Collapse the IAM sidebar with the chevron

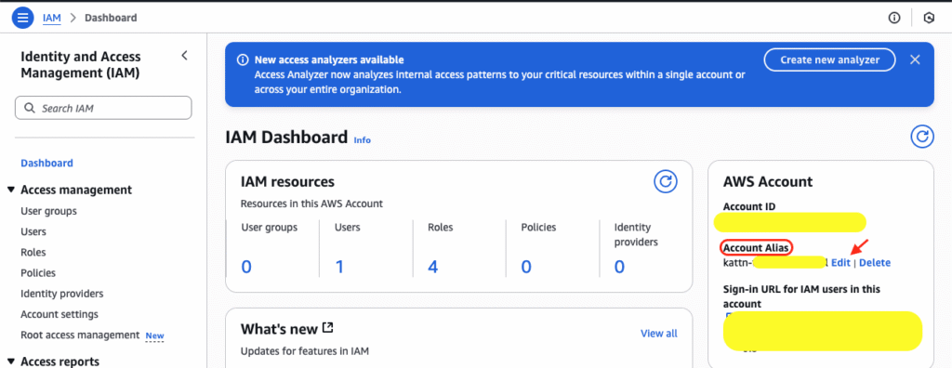(185, 56)
